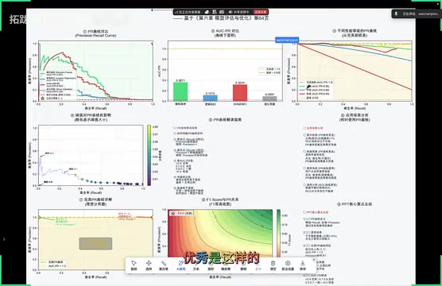Select the 鼠标 mouse pointer tool
The image size is (442, 286).
tap(134, 265)
